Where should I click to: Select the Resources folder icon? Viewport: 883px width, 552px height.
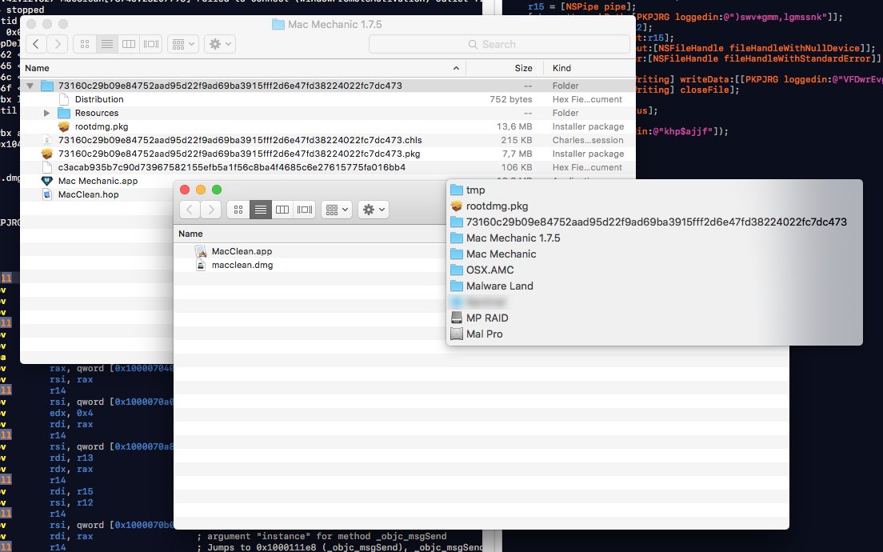point(64,114)
